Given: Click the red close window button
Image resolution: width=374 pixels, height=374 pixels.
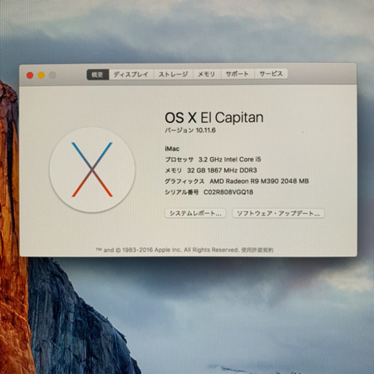Looking at the screenshot, I should coord(30,75).
